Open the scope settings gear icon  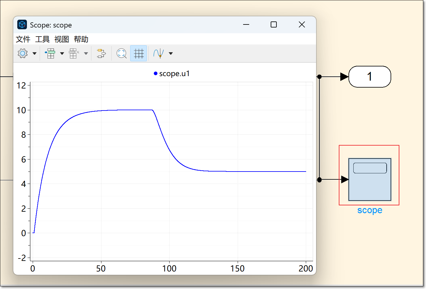coord(23,53)
